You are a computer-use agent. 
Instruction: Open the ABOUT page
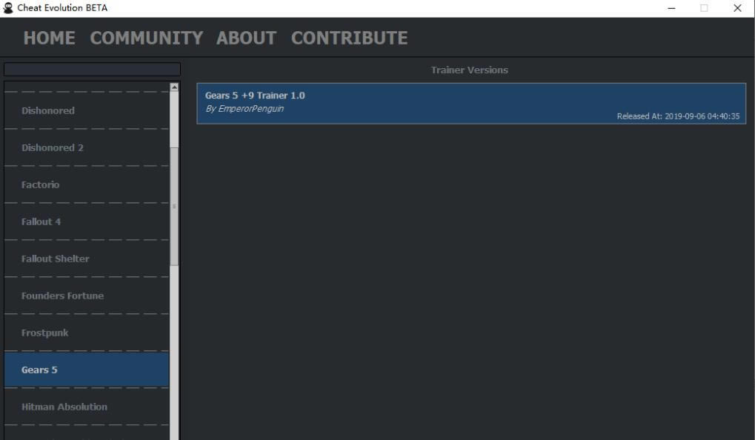[x=246, y=38]
